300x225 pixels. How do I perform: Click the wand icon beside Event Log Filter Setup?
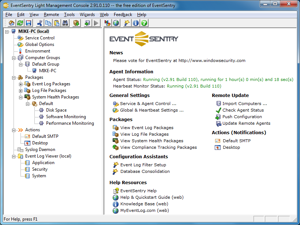(116, 165)
